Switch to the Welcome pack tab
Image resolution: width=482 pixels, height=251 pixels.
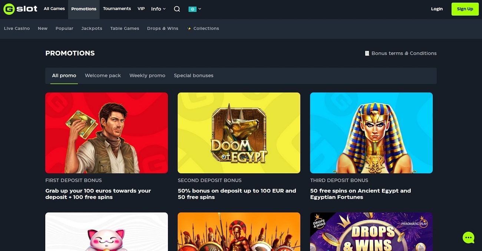click(103, 76)
